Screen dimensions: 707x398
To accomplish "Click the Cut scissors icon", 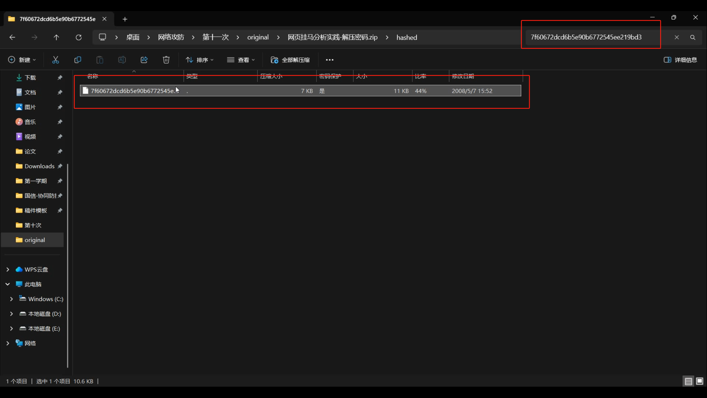I will point(56,60).
